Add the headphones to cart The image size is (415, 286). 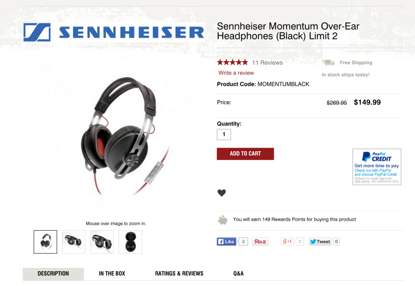coord(245,154)
